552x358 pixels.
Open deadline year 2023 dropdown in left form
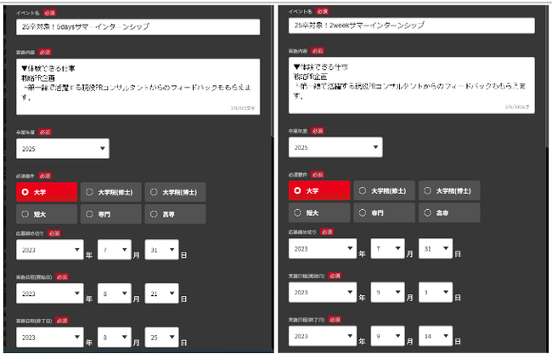pyautogui.click(x=50, y=250)
